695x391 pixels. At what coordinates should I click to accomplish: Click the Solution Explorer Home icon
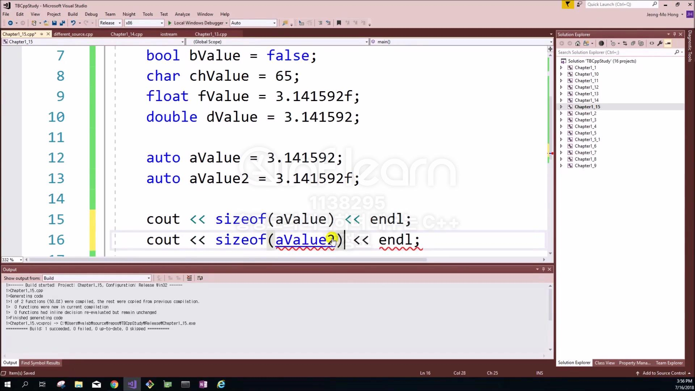[x=578, y=43]
